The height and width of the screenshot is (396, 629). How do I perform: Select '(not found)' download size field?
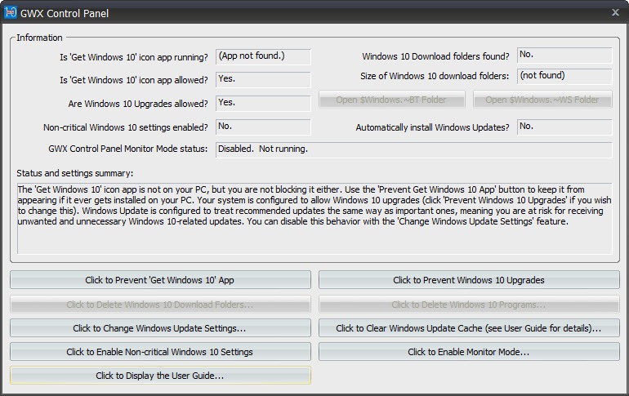point(564,76)
